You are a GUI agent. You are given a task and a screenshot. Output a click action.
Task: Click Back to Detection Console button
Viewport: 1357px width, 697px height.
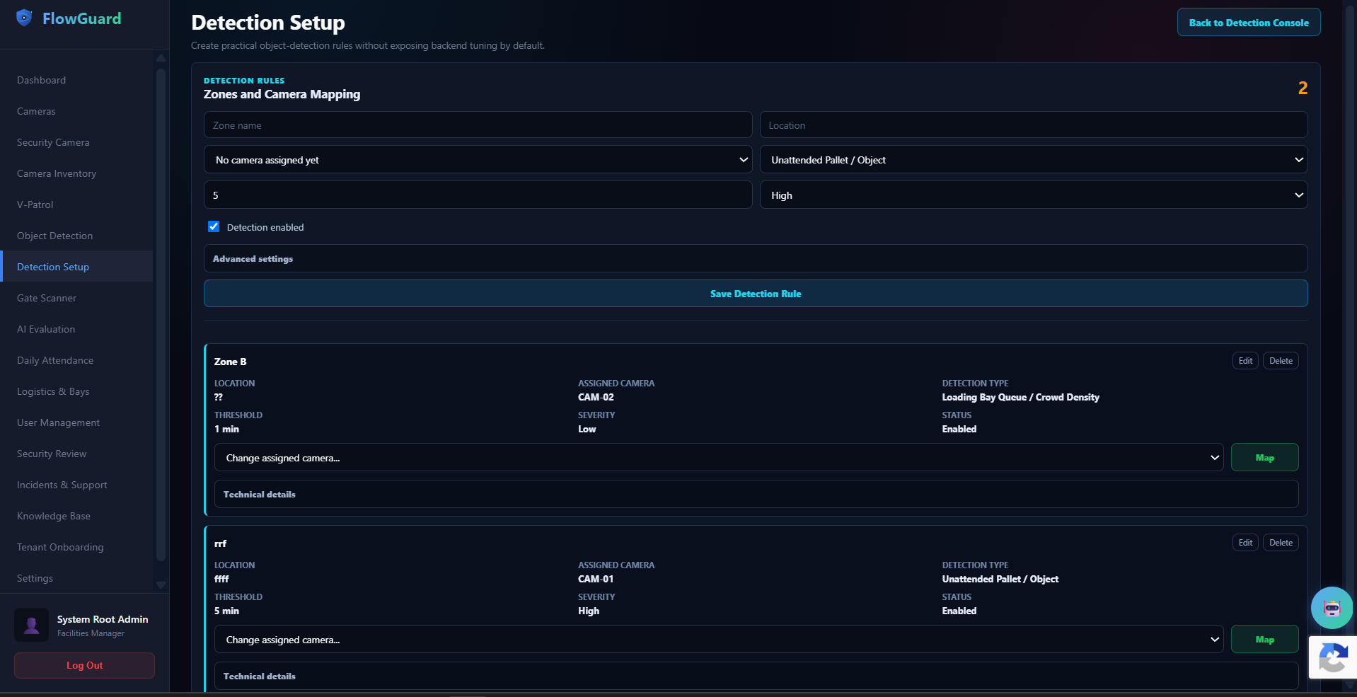[x=1249, y=23]
